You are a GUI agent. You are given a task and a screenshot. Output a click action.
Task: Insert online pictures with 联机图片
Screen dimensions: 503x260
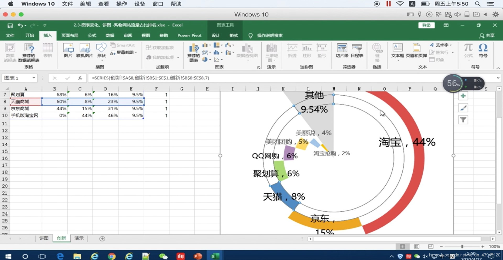(85, 50)
